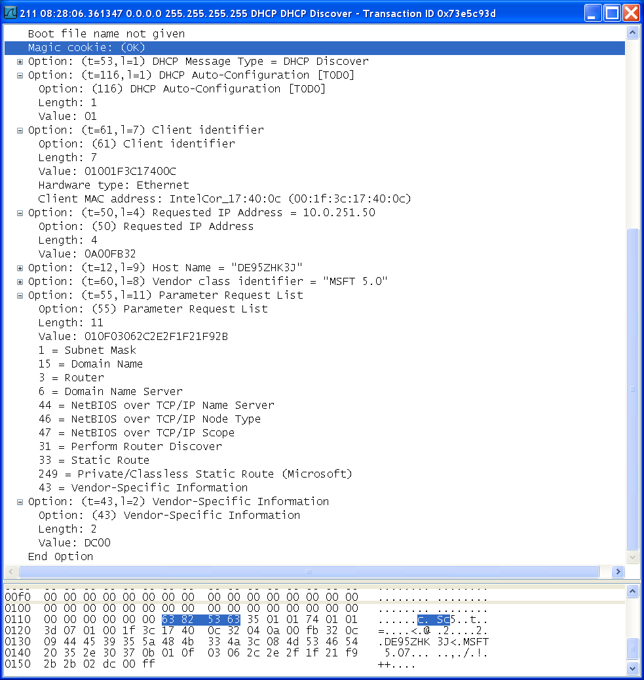Click the hex pane scroll up arrow
The image size is (644, 680).
pos(632,591)
